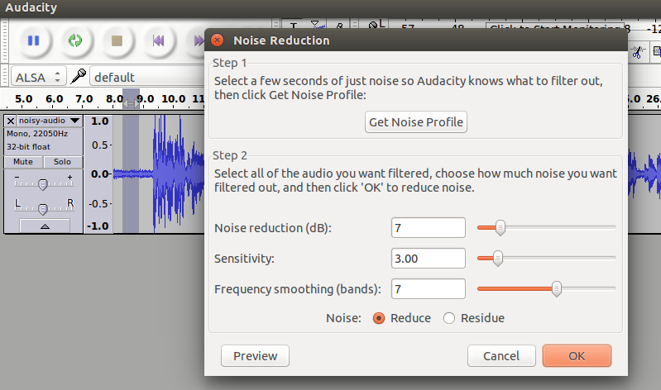Screen dimensions: 661x390
Task: Select the Reduce noise radio option
Action: point(379,318)
